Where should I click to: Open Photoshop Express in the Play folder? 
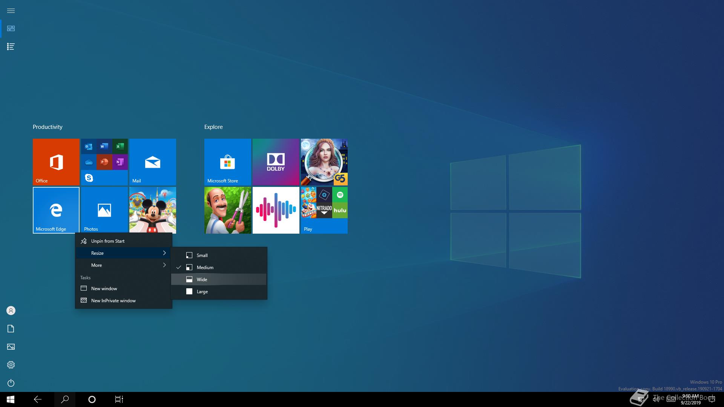324,195
